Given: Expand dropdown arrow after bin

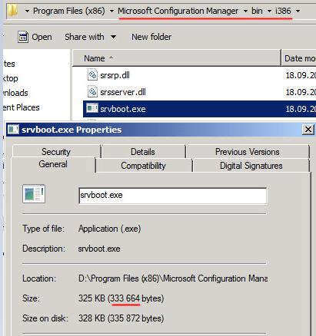Looking at the screenshot, I should click(269, 11).
